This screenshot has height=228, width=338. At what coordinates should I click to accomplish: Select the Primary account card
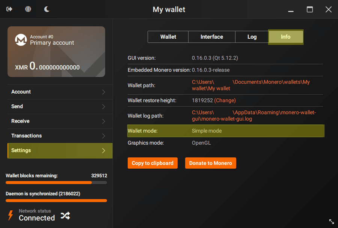tap(56, 51)
